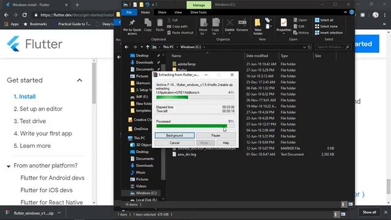
Task: Open a new Chrome tab
Action: (x=77, y=5)
